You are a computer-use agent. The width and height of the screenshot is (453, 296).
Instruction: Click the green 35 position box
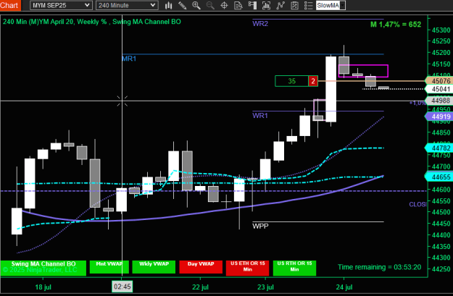point(292,81)
